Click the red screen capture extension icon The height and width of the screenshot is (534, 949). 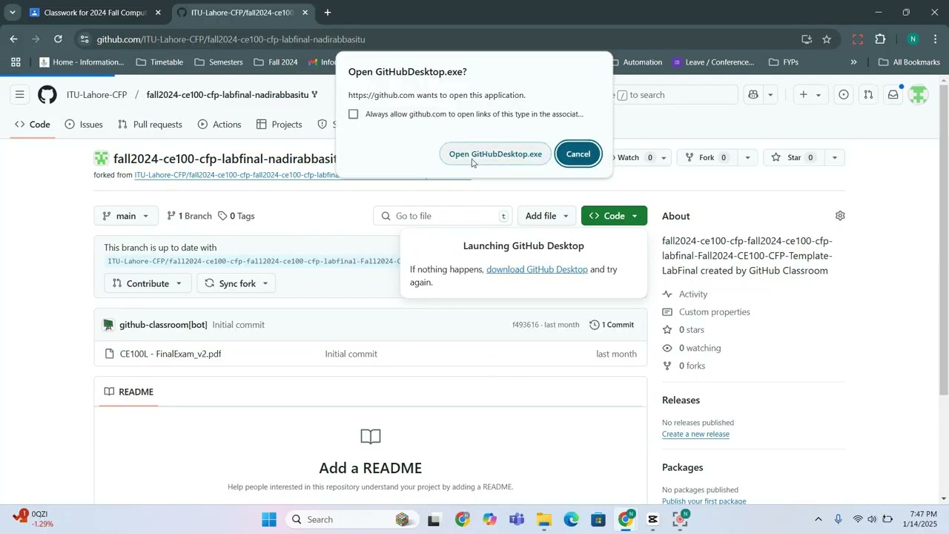[858, 39]
